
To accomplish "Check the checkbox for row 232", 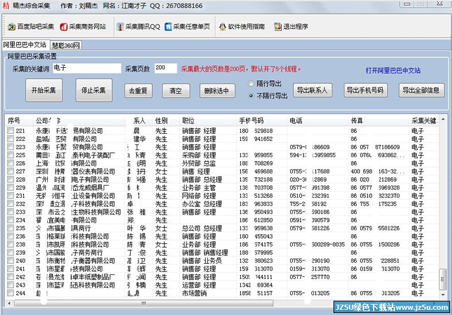I will 10,204.
